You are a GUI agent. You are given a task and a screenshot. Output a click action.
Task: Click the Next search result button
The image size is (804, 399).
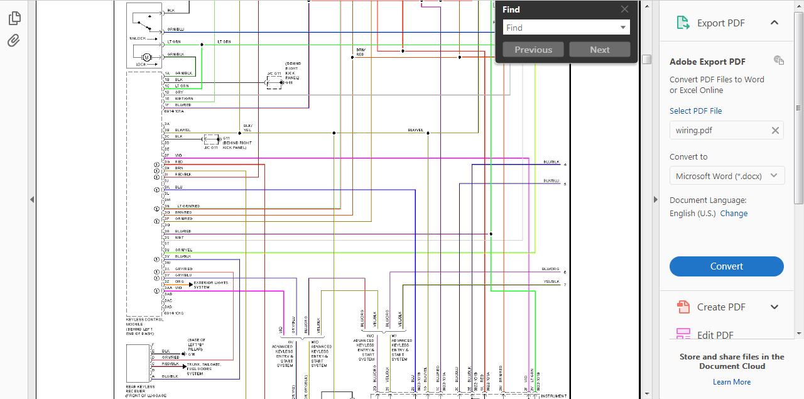(600, 50)
